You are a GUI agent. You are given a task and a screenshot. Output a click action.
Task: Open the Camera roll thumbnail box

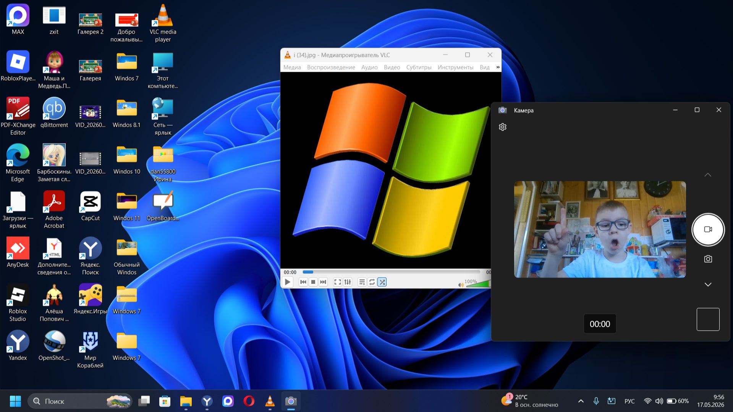[x=708, y=319]
